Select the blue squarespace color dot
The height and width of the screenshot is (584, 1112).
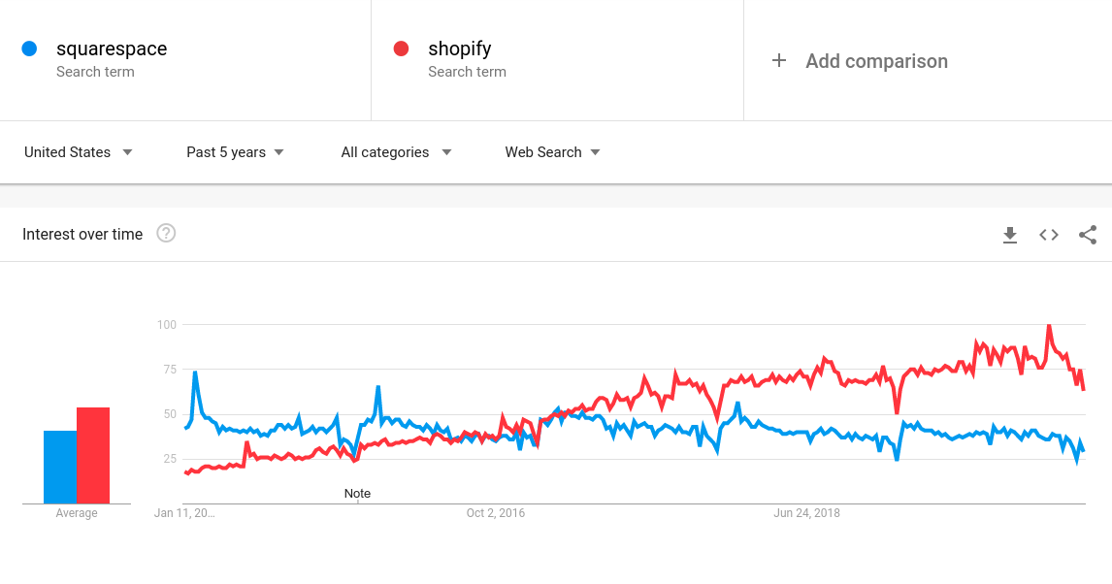point(29,49)
